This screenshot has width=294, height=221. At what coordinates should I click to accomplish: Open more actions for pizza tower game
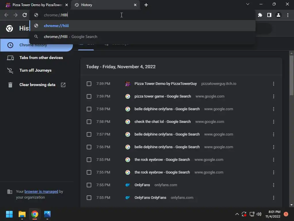click(274, 96)
